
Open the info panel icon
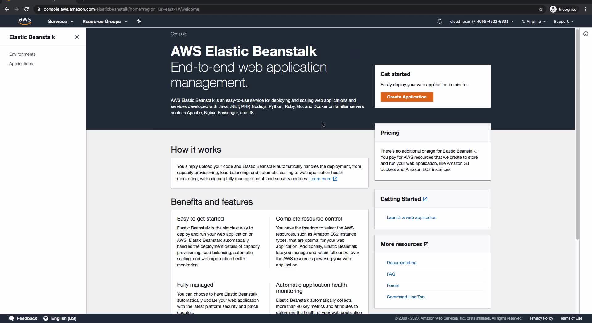point(586,34)
